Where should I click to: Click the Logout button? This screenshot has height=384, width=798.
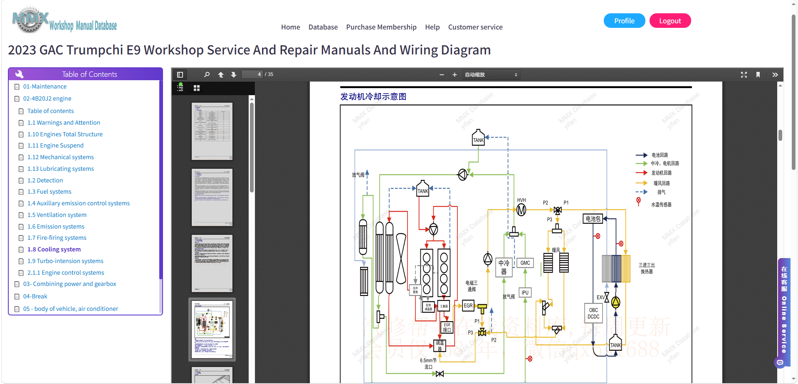tap(670, 21)
